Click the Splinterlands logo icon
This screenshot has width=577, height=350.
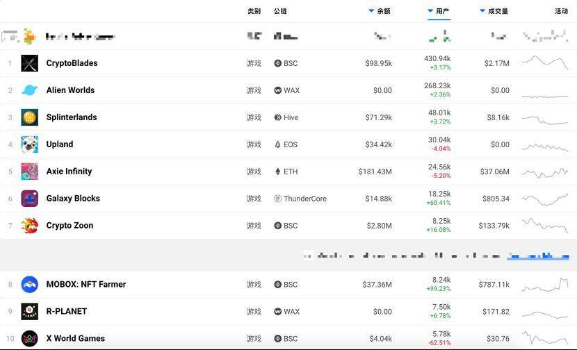tap(29, 117)
